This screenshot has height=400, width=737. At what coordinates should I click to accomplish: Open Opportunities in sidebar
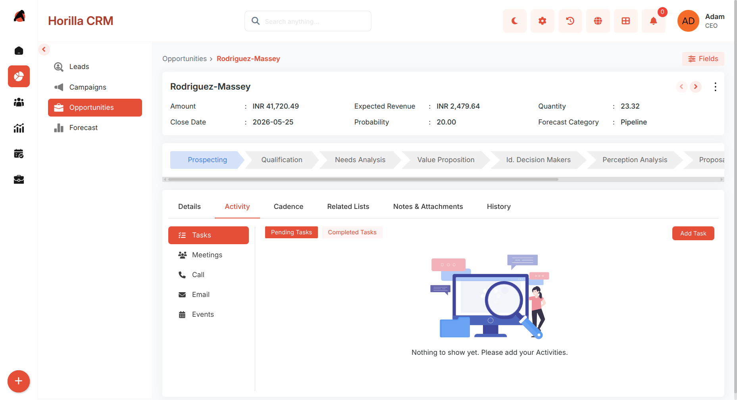(95, 107)
